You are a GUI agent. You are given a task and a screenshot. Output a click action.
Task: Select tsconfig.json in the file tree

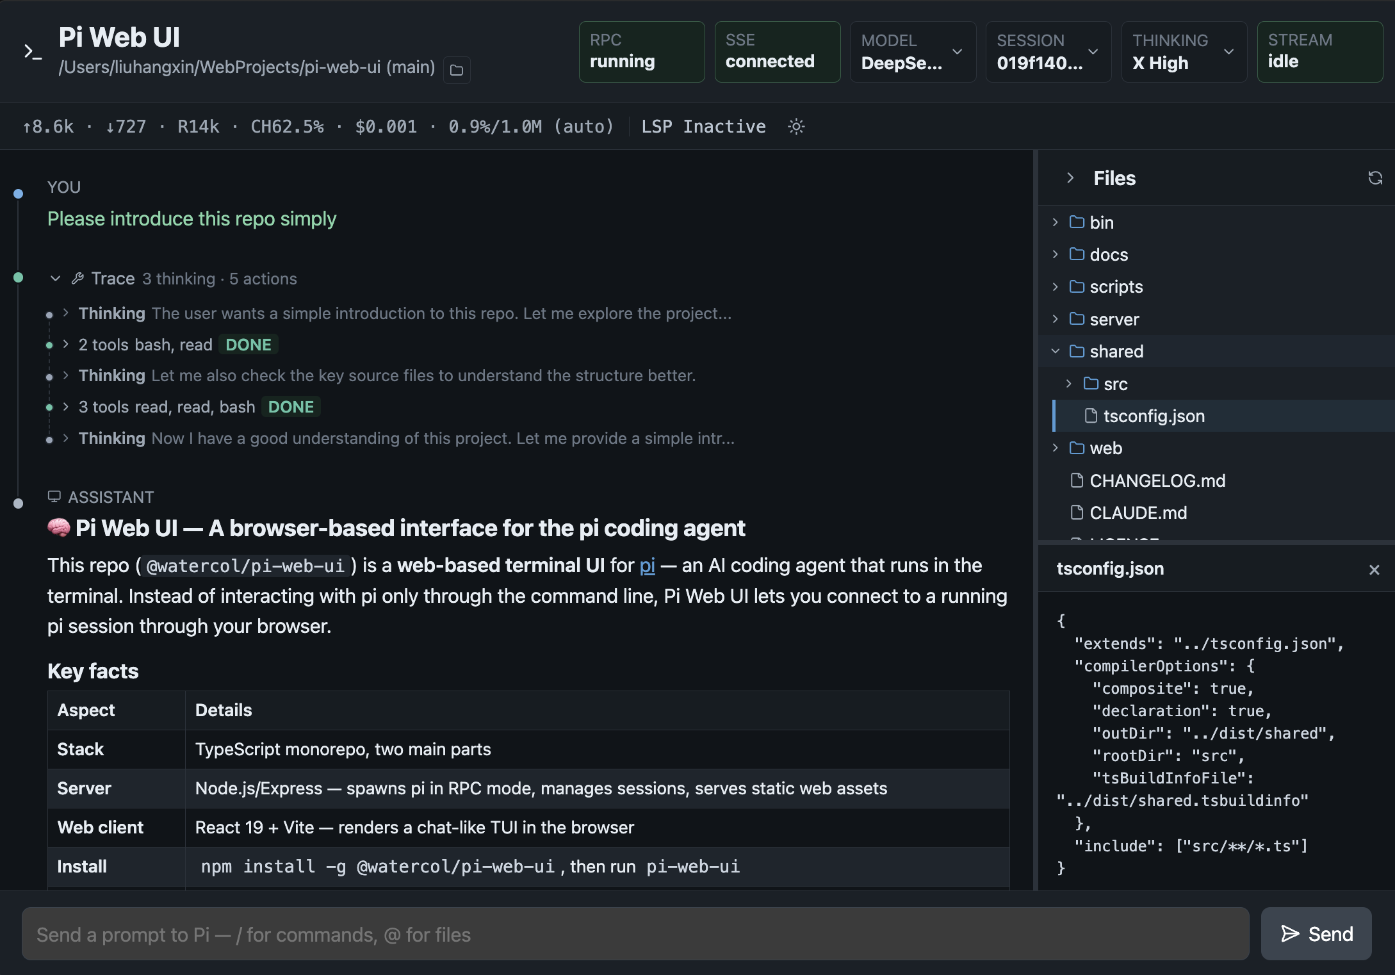(x=1223, y=416)
